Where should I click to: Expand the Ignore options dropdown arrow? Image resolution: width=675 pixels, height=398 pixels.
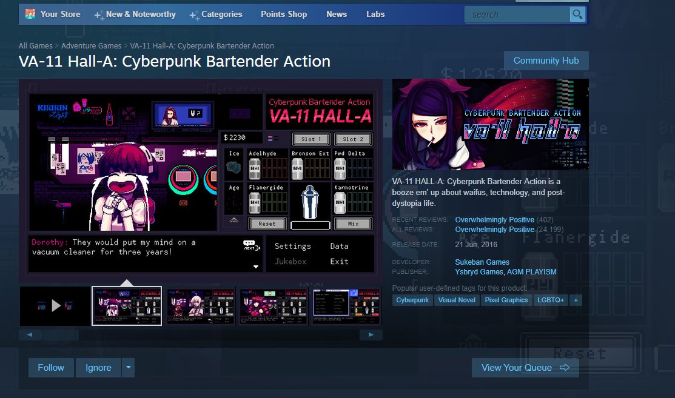[129, 368]
